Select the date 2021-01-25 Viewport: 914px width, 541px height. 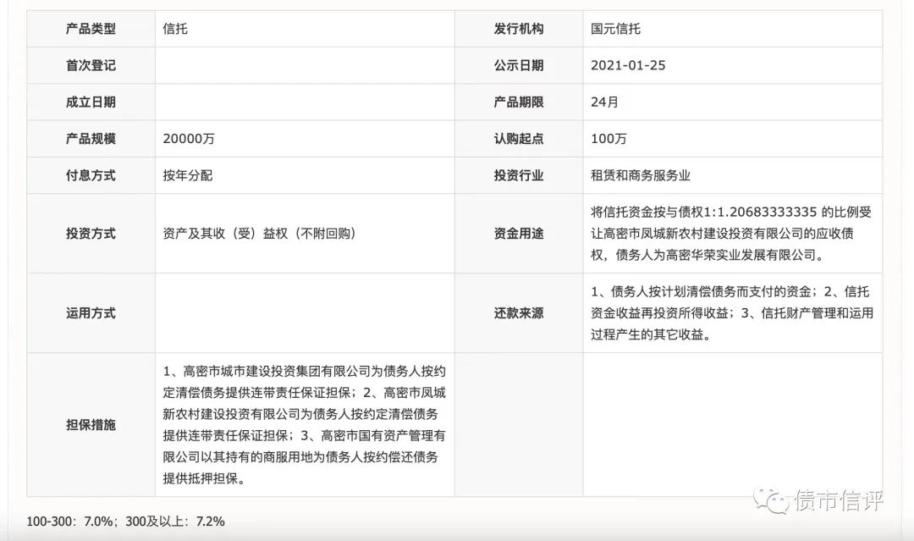[628, 65]
